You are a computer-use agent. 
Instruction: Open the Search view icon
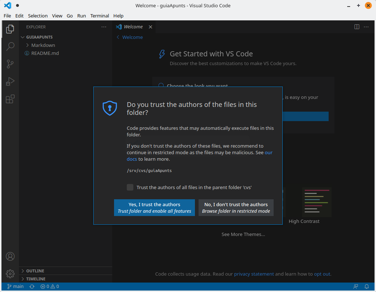[10, 46]
